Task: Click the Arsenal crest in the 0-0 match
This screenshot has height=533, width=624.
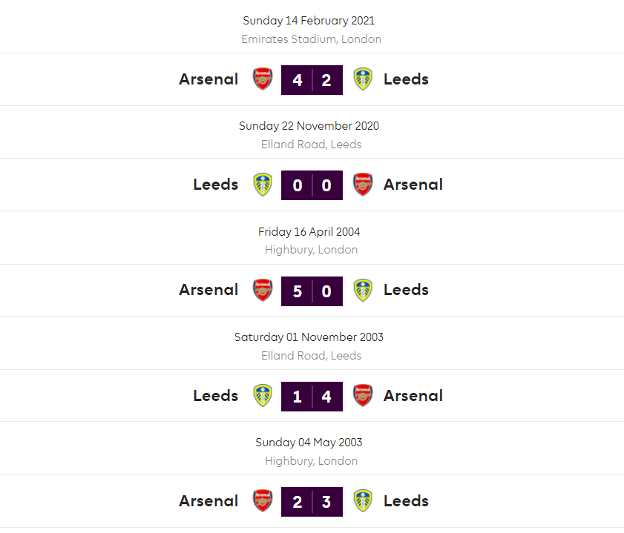Action: (363, 185)
